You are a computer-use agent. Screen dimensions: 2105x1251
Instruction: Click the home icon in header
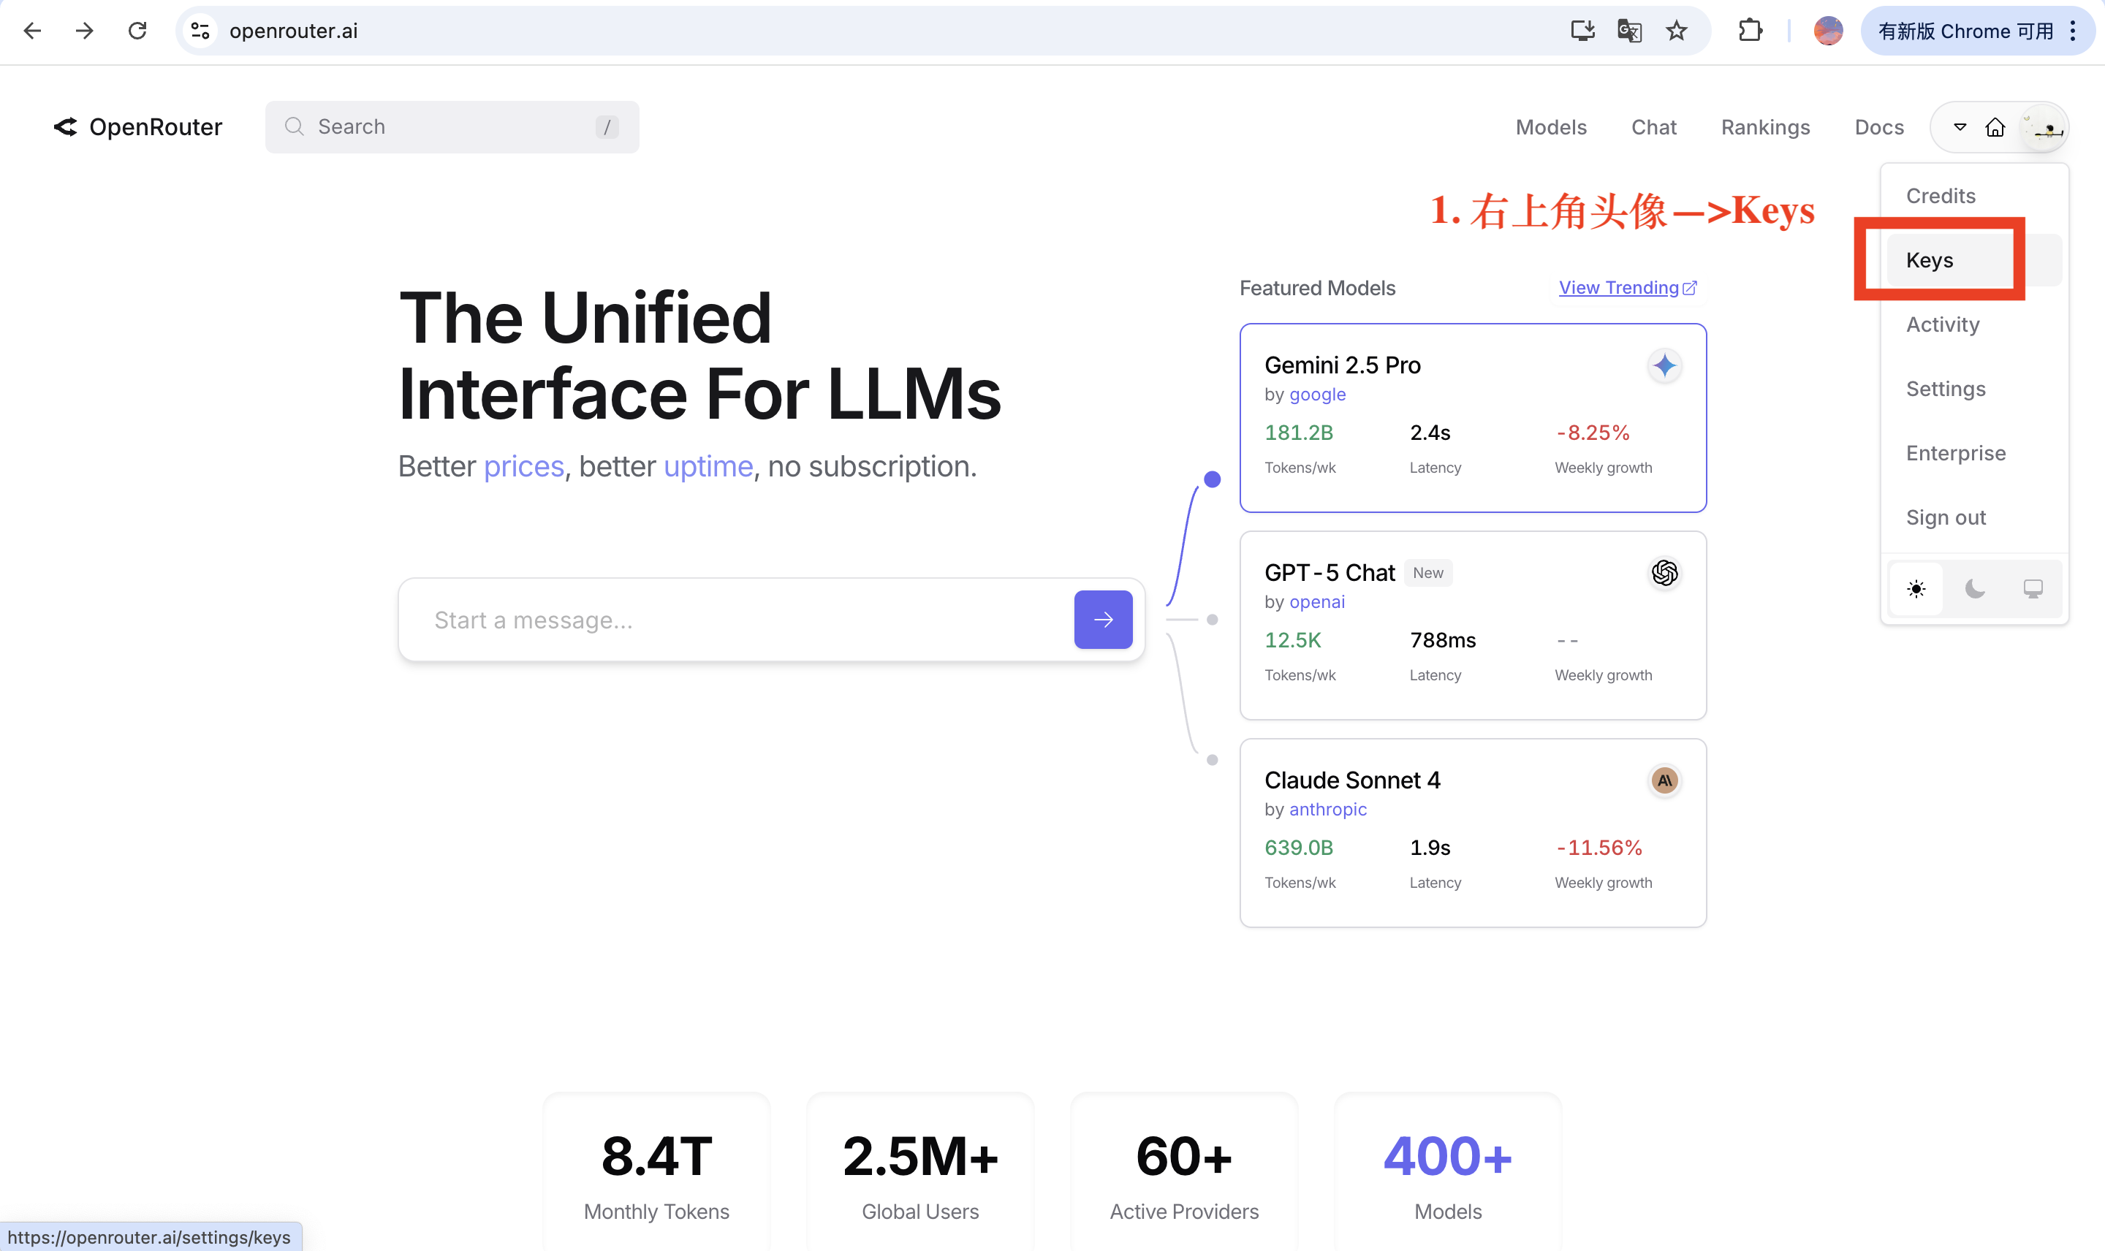(1995, 127)
